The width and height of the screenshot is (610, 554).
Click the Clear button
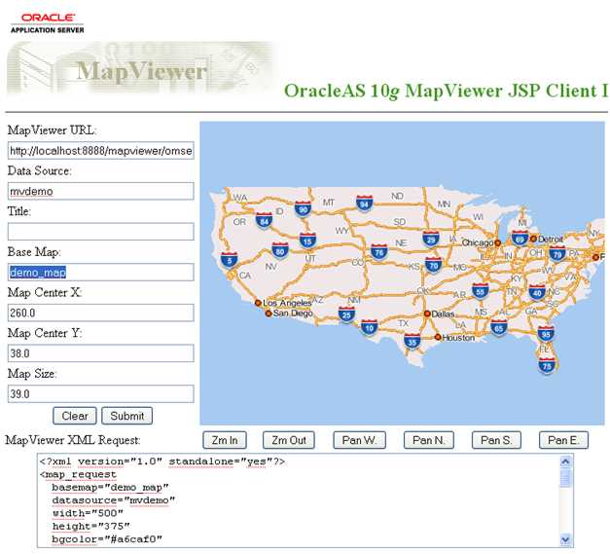[x=75, y=416]
